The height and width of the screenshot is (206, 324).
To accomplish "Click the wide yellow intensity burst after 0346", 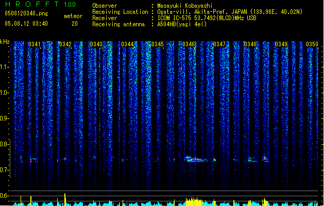I will pyautogui.click(x=194, y=202).
